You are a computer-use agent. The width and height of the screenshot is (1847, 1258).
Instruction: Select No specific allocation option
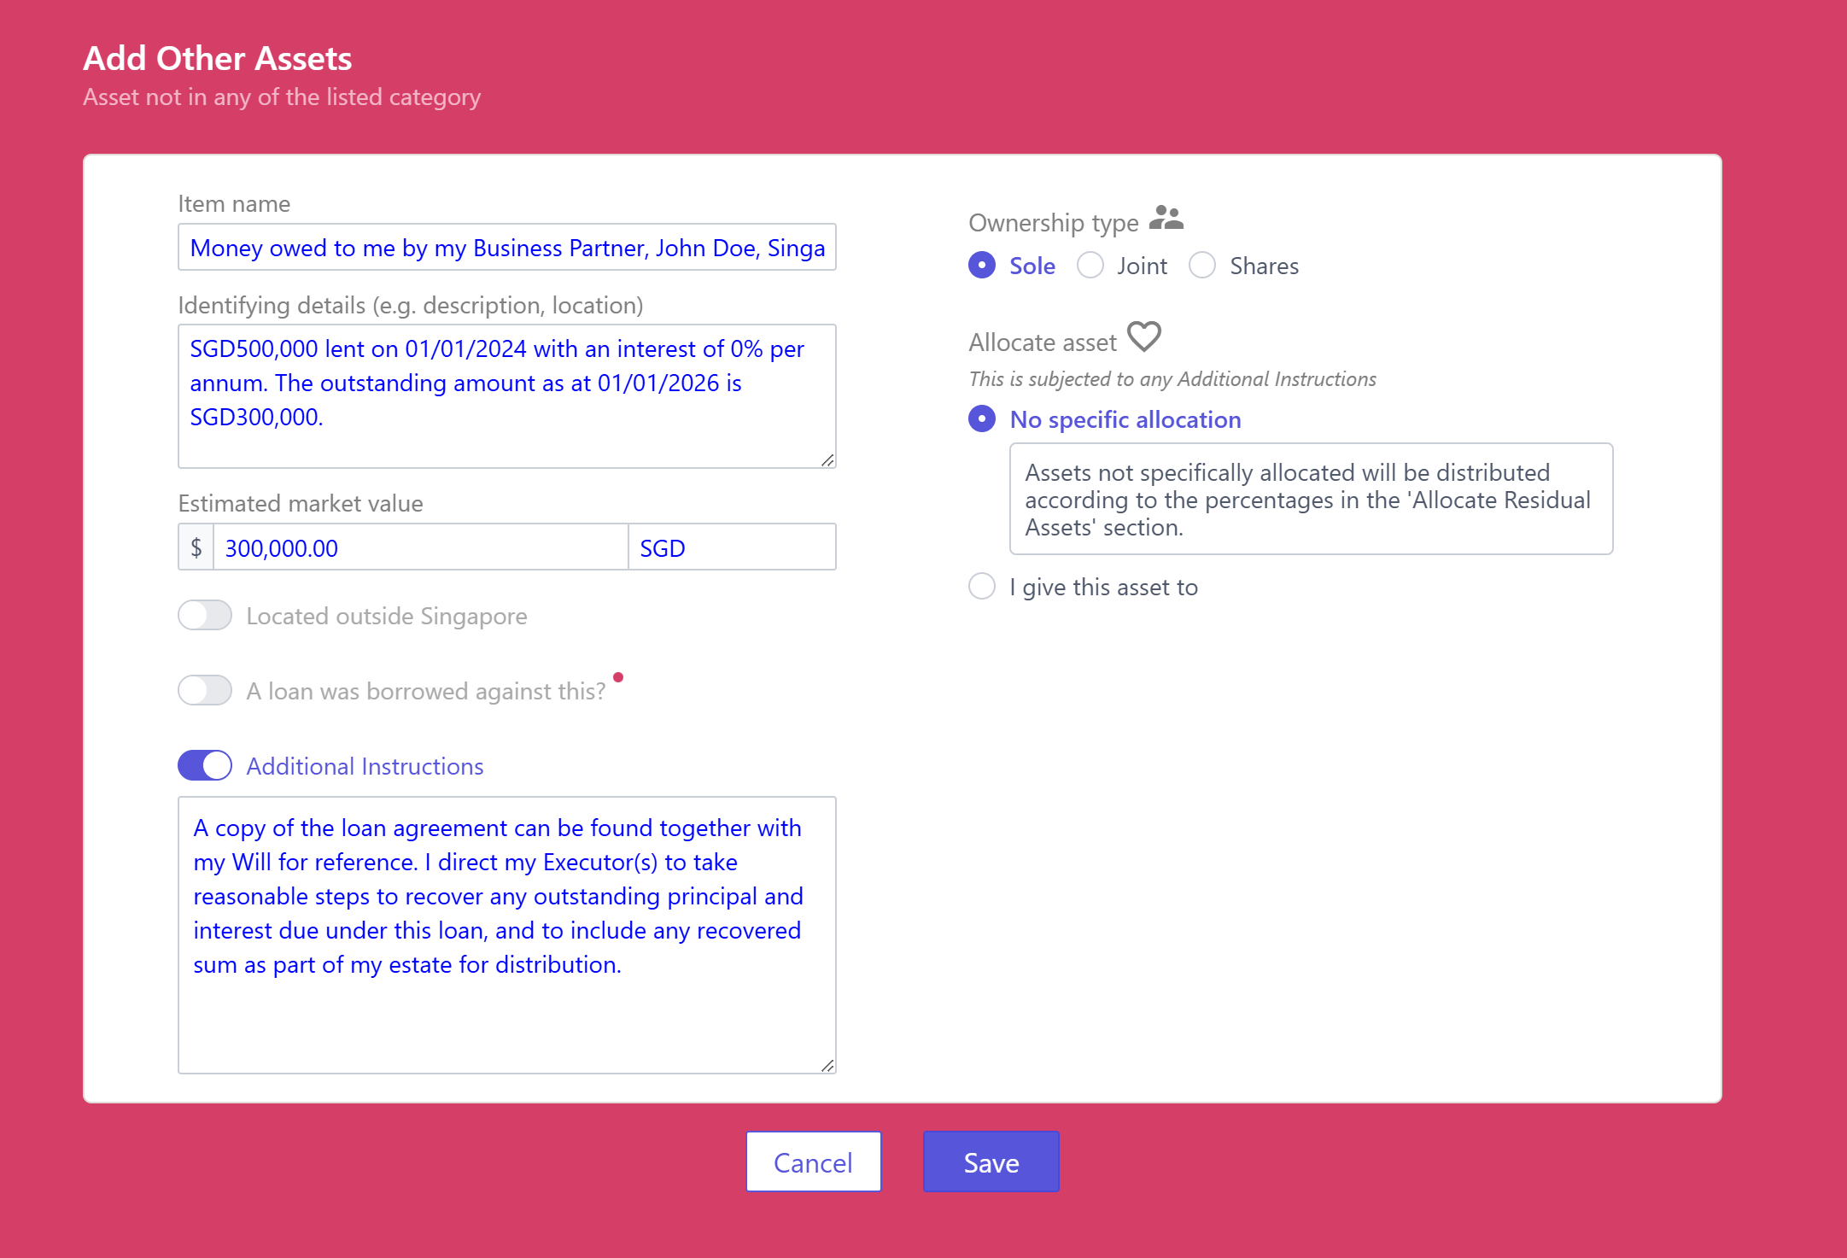982,419
